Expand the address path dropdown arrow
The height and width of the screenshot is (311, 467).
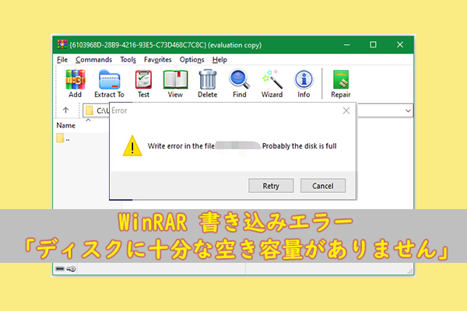[x=408, y=110]
